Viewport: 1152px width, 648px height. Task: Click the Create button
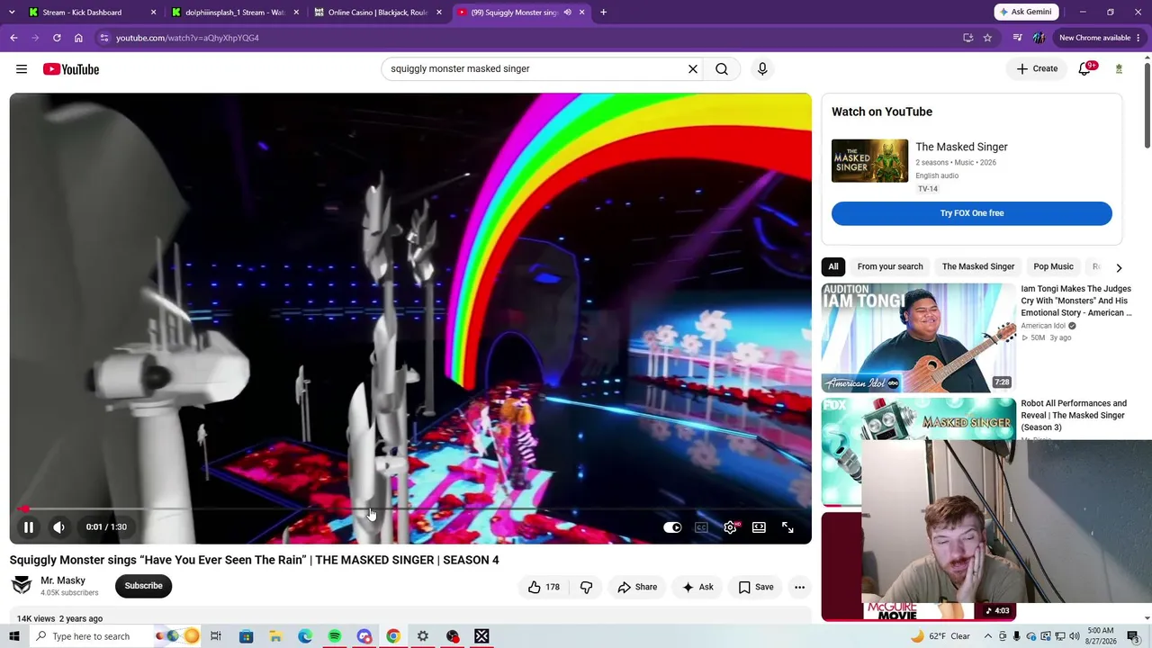coord(1038,69)
